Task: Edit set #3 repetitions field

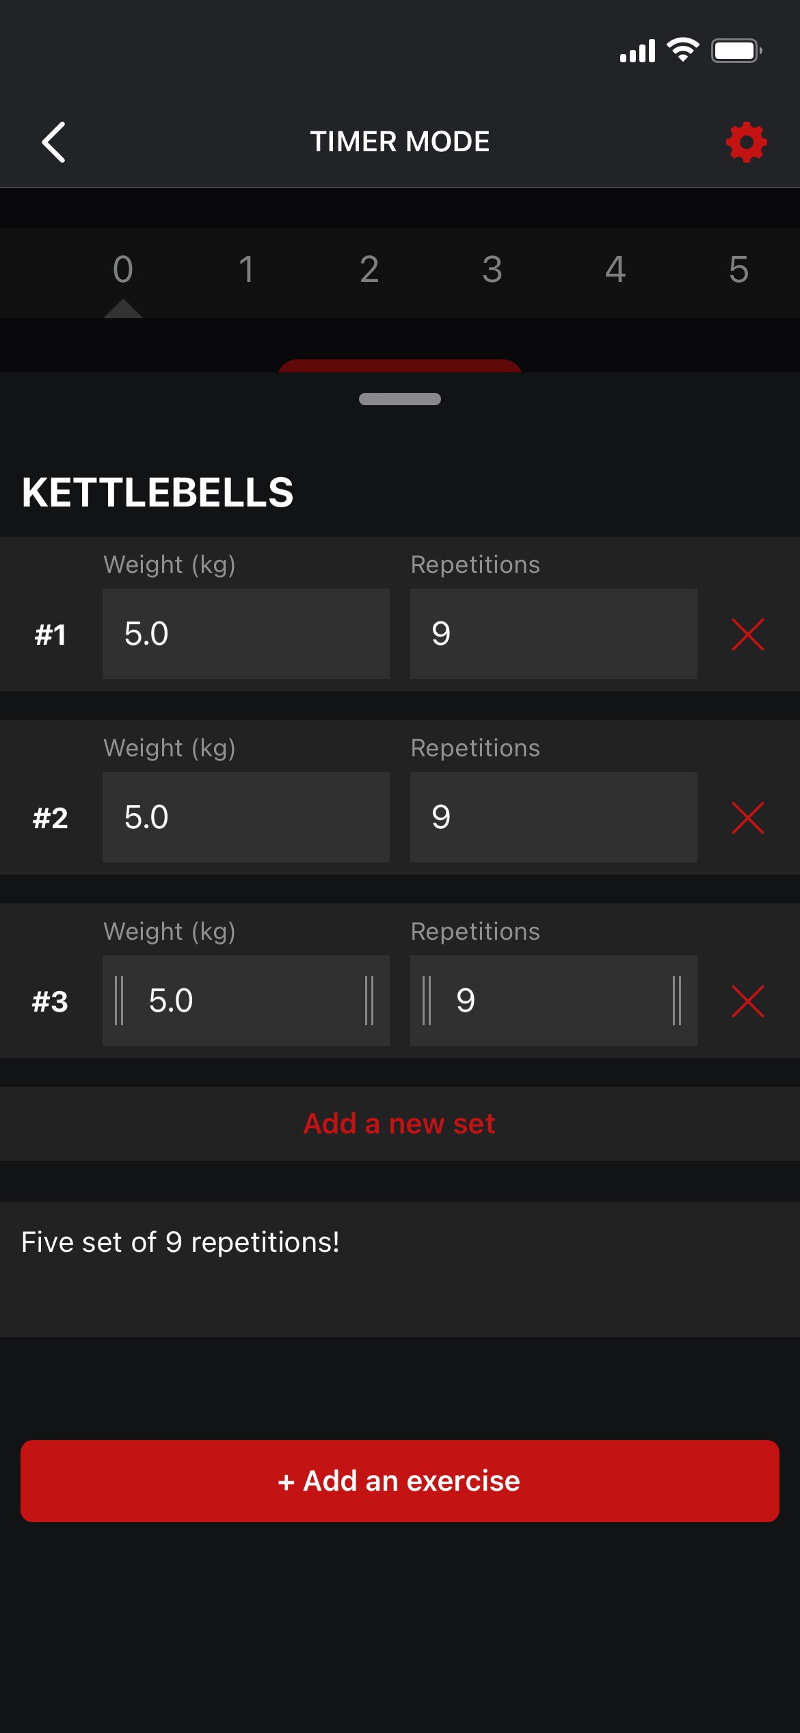Action: [553, 1001]
